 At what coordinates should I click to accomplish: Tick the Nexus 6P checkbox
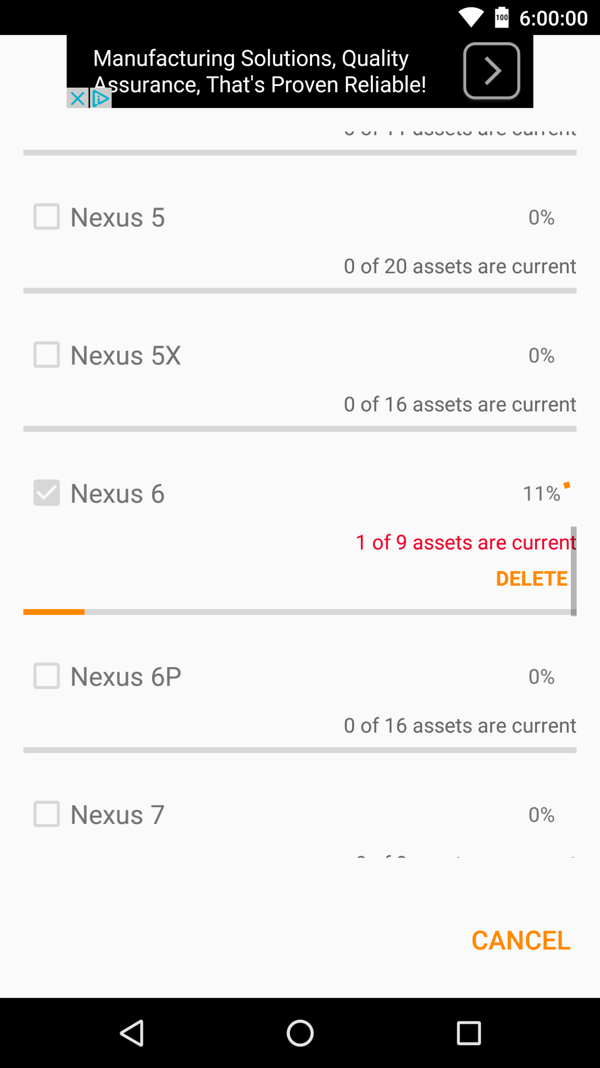pos(47,676)
